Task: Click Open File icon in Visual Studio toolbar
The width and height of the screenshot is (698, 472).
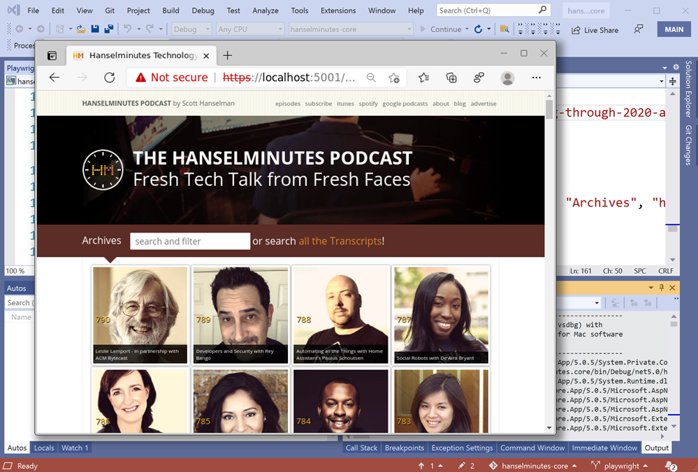Action: [x=80, y=29]
